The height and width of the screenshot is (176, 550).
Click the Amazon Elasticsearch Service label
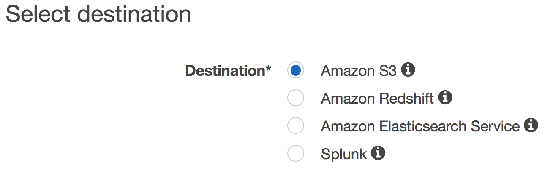(420, 126)
